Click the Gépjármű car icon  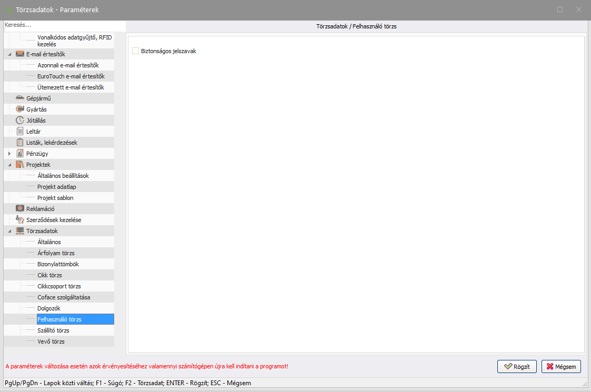[20, 98]
